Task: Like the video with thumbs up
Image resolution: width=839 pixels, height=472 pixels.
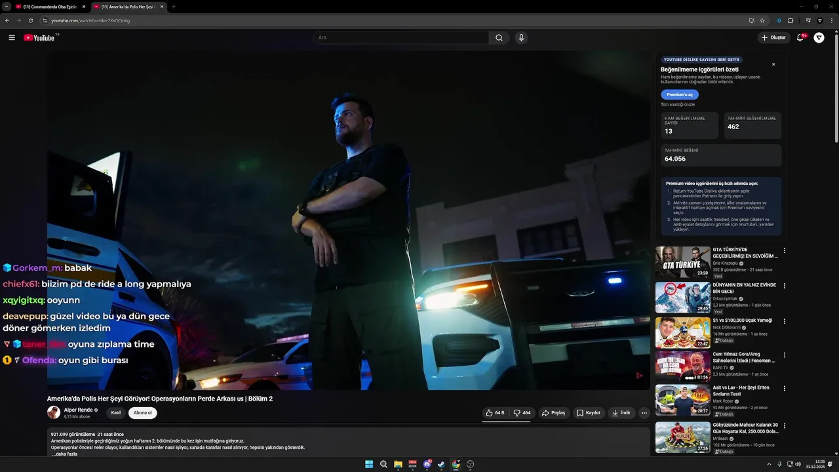Action: click(495, 413)
